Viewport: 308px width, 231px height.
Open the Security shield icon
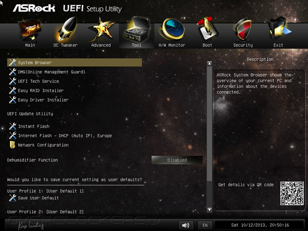(x=243, y=30)
